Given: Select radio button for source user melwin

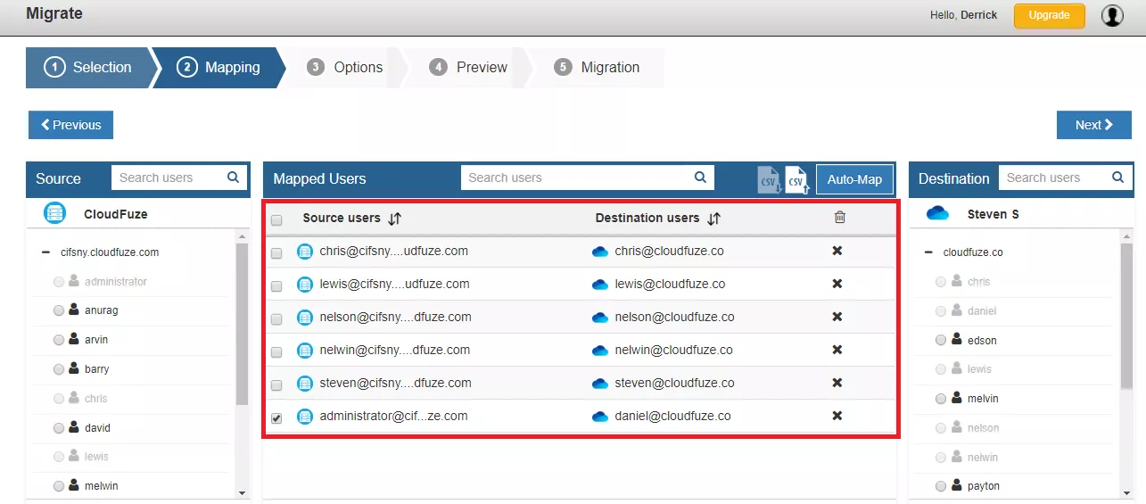Looking at the screenshot, I should click(59, 486).
